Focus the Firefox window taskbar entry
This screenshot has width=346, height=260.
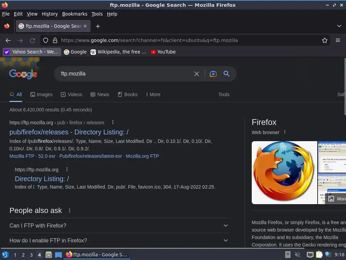97,255
